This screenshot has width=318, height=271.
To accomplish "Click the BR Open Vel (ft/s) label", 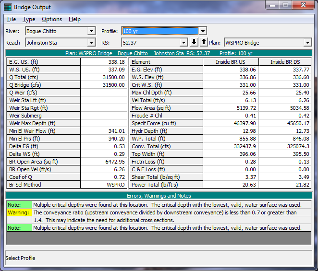I will coord(44,169).
